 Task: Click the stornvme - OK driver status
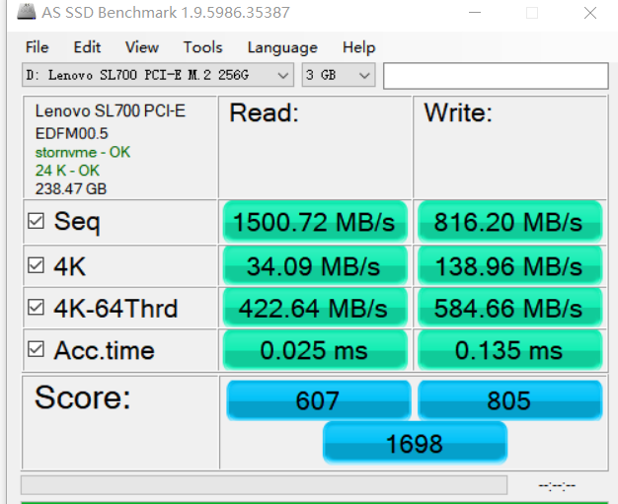click(82, 152)
